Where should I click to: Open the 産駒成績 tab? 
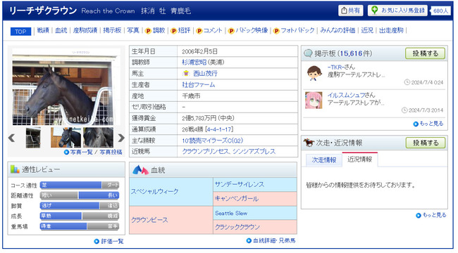pyautogui.click(x=85, y=30)
